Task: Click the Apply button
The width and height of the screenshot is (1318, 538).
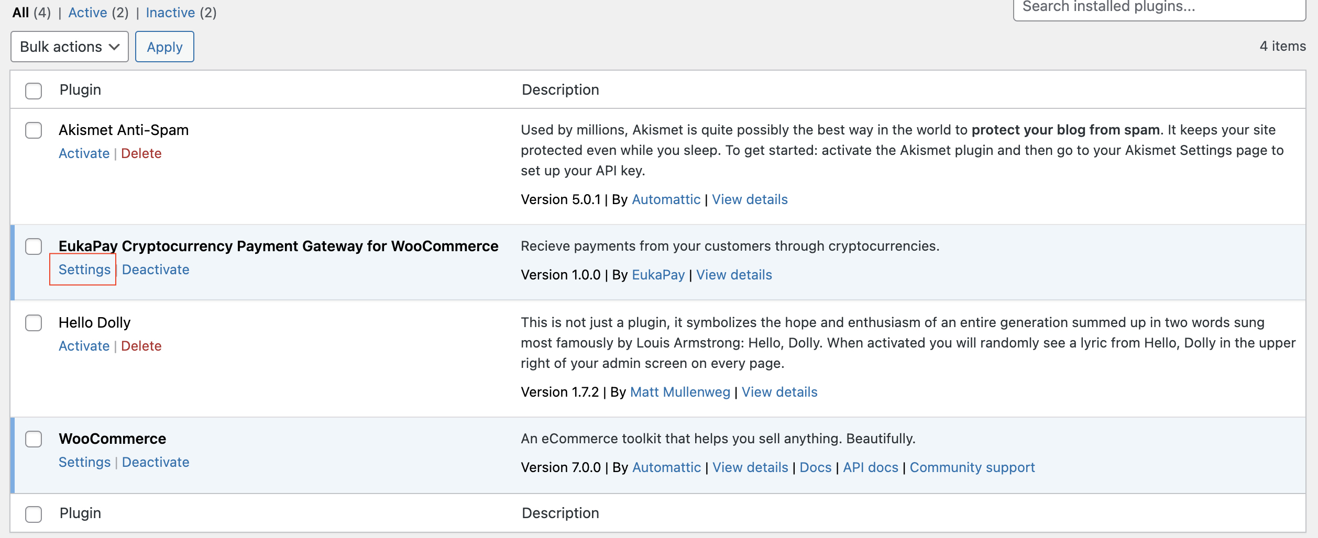Action: [x=164, y=47]
